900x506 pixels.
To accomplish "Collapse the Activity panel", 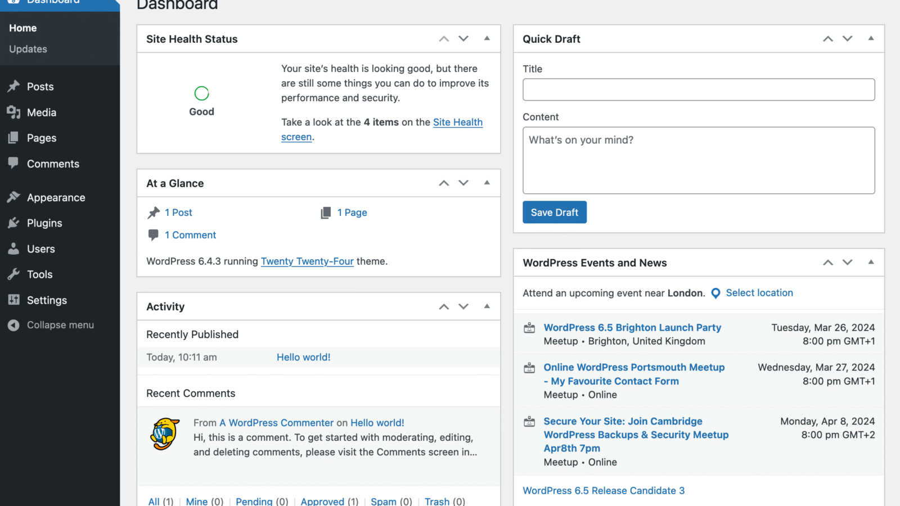I will [x=486, y=306].
